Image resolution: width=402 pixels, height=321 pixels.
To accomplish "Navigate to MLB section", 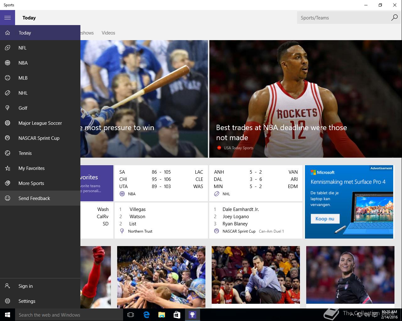I will click(40, 78).
